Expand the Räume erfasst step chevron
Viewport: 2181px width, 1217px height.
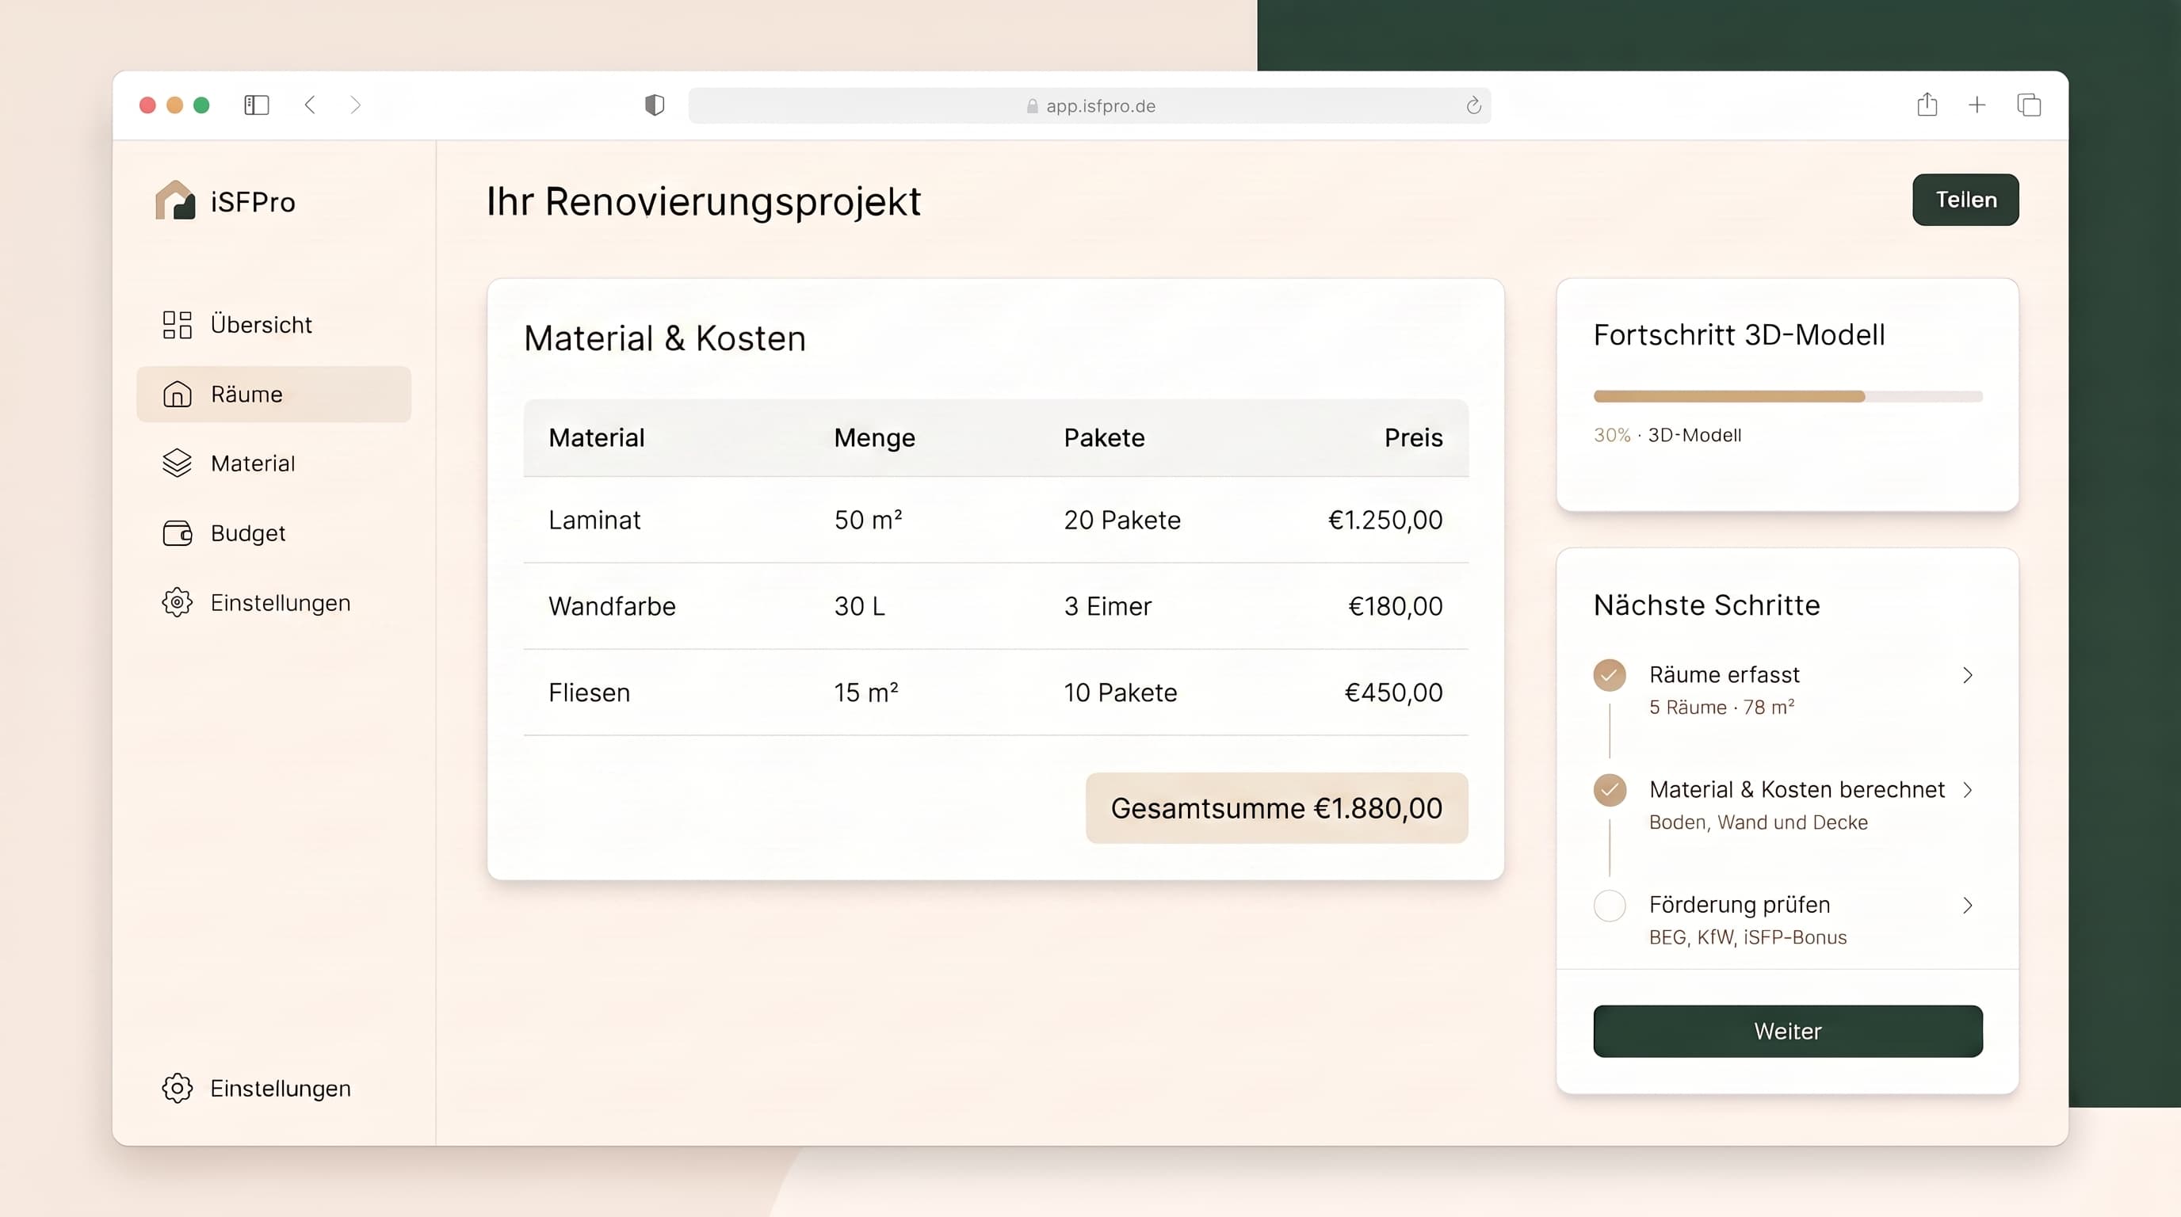pos(1968,675)
